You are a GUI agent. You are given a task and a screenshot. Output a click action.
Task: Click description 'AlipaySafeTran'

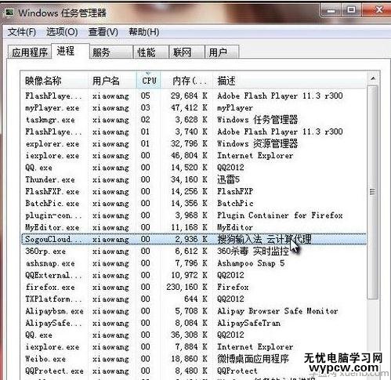pos(249,323)
